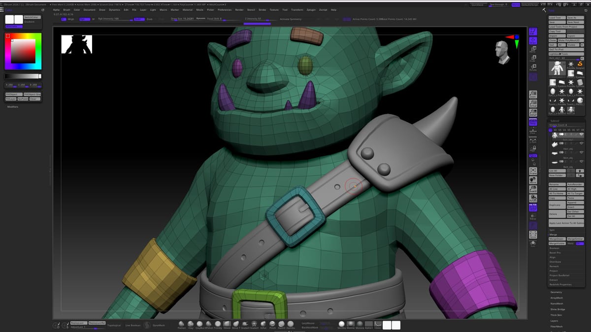The width and height of the screenshot is (591, 332).
Task: Click the camera head orientation icon
Action: coord(502,52)
